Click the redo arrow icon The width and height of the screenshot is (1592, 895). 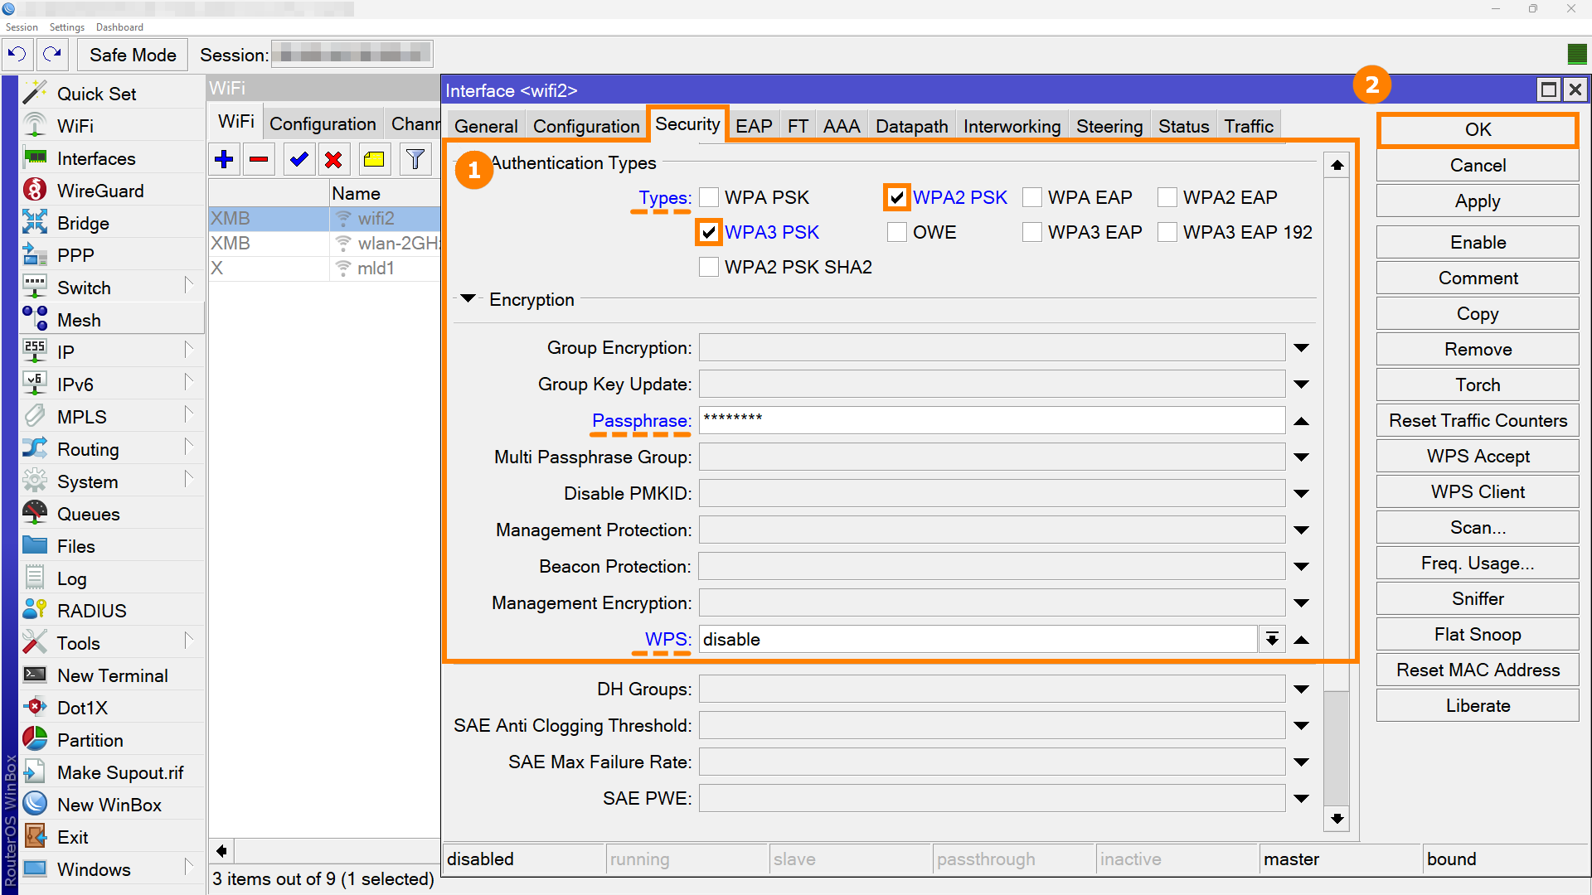[52, 55]
